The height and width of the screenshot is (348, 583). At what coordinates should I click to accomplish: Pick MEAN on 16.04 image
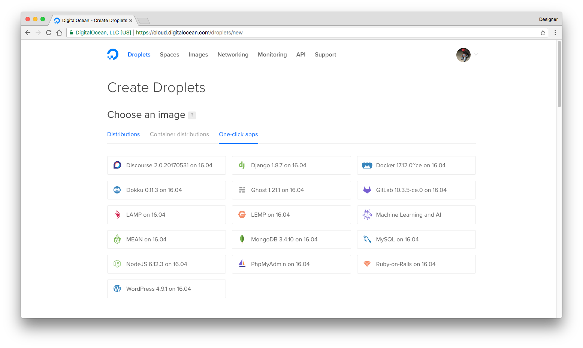tap(166, 239)
